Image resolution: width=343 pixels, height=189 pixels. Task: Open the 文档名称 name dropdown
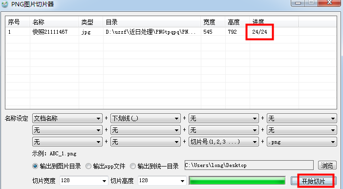(x=67, y=118)
